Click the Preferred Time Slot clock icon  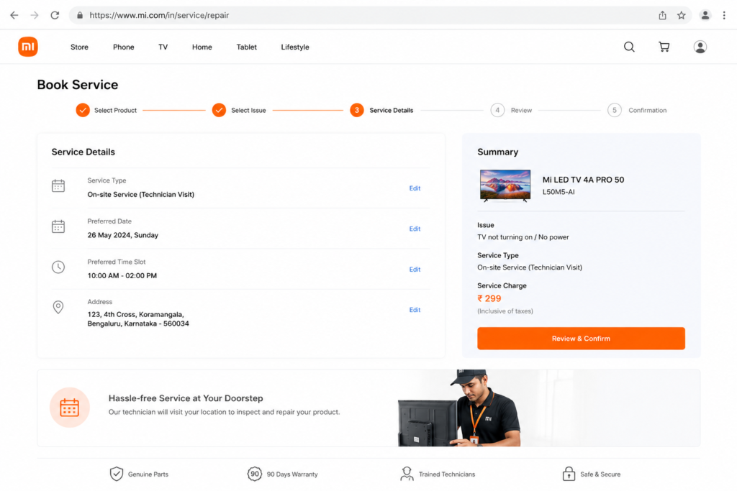click(58, 267)
